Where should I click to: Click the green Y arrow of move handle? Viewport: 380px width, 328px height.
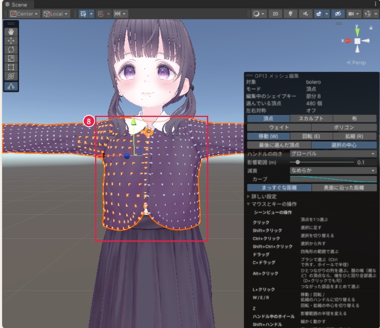point(134,121)
